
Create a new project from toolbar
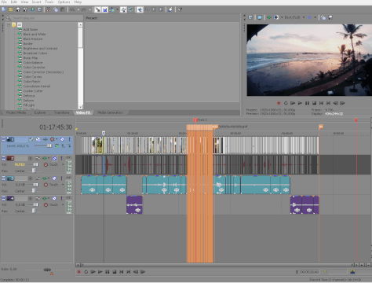tap(3, 9)
